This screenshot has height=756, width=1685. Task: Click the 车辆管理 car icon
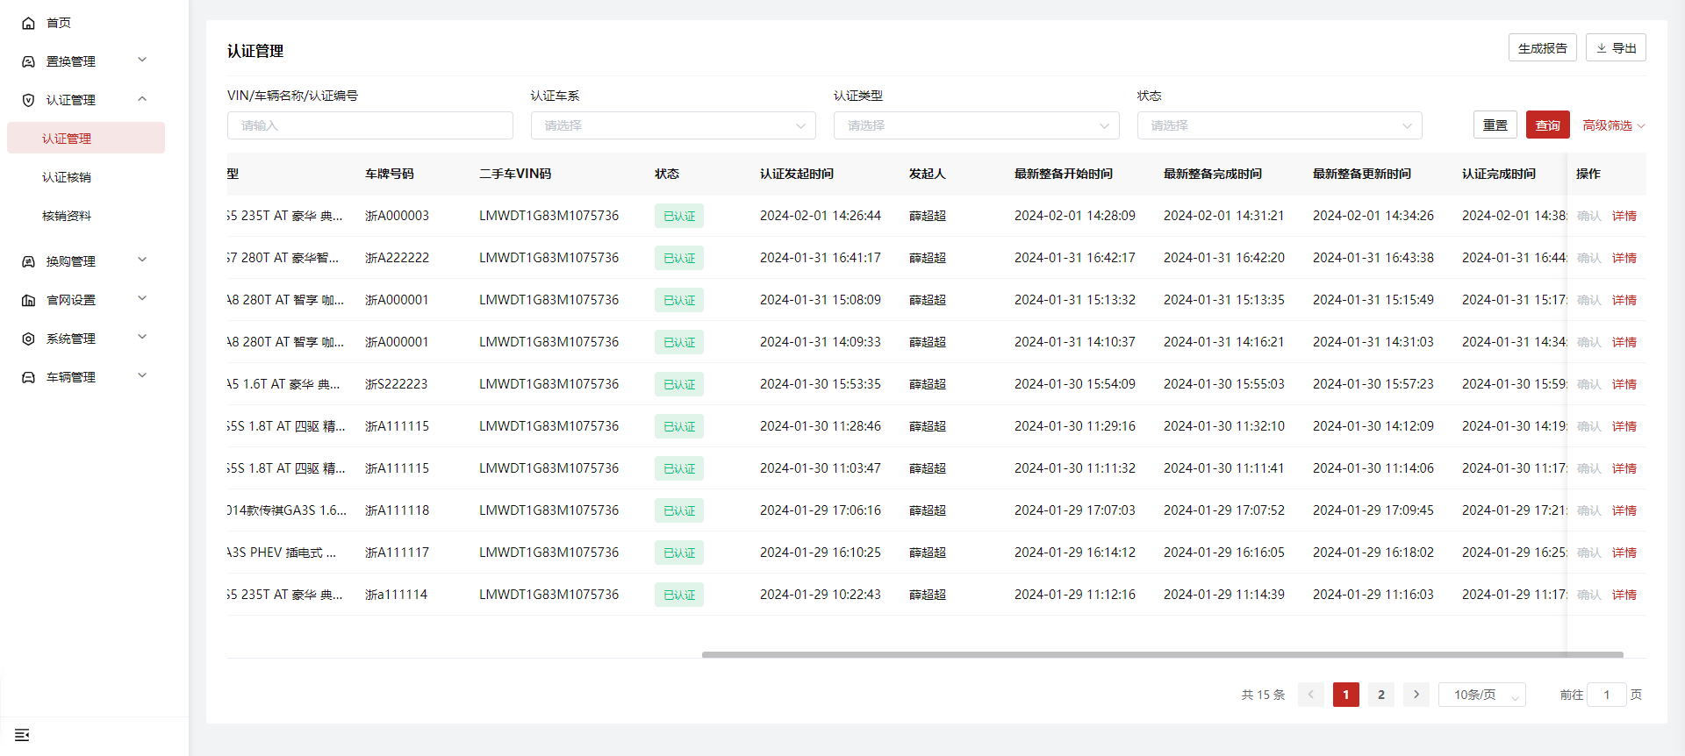pyautogui.click(x=28, y=377)
